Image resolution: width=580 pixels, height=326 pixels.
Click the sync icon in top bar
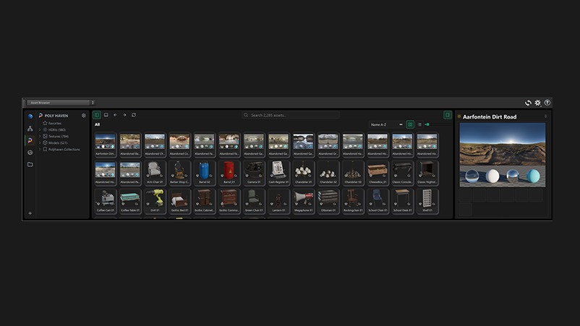point(528,103)
